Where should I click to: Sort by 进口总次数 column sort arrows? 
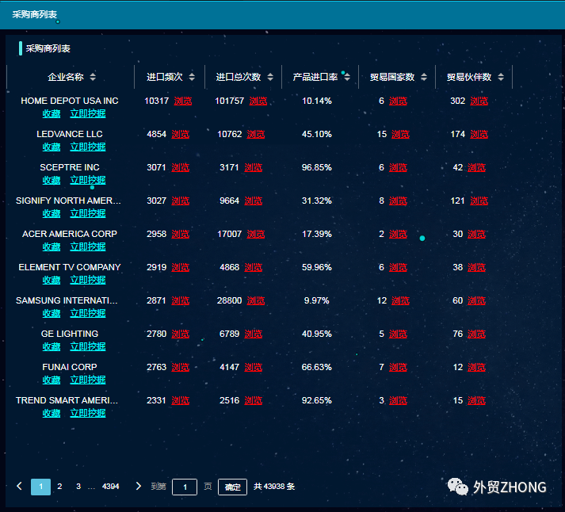270,77
